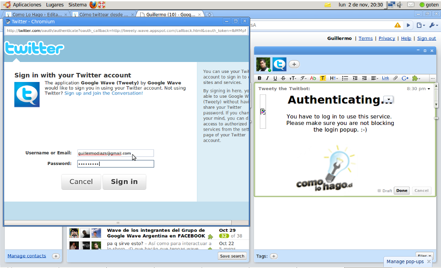Apply italic formatting in the wave toolbar
The width and height of the screenshot is (441, 268).
pos(267,78)
